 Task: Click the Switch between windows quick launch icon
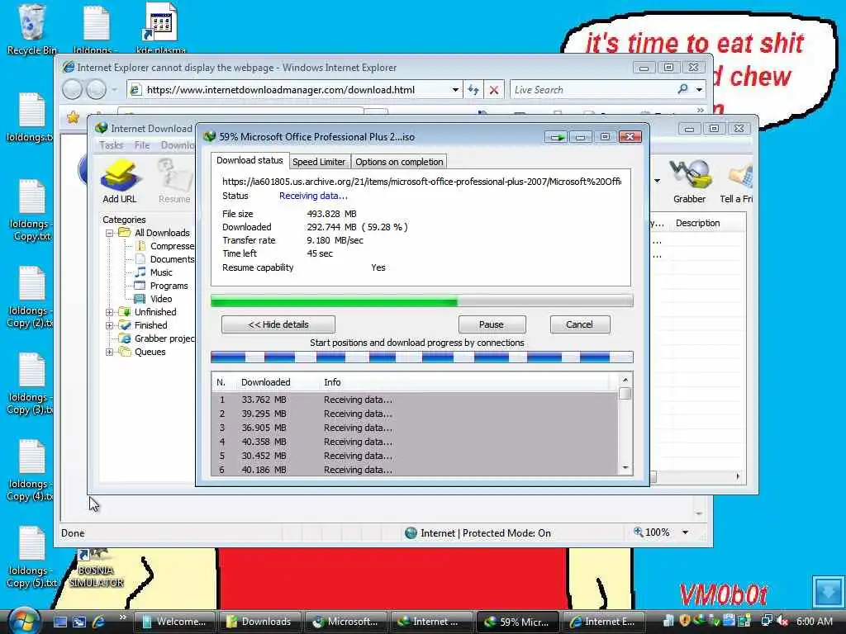click(79, 622)
